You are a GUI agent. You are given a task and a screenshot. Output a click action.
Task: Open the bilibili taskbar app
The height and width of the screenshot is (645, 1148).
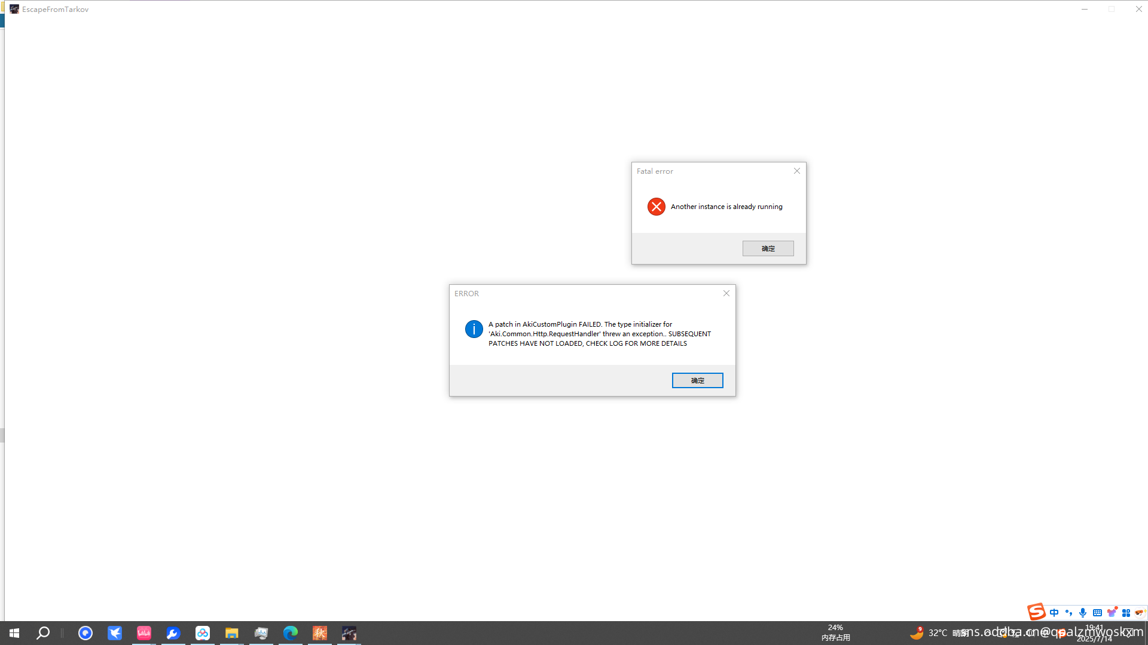click(144, 633)
